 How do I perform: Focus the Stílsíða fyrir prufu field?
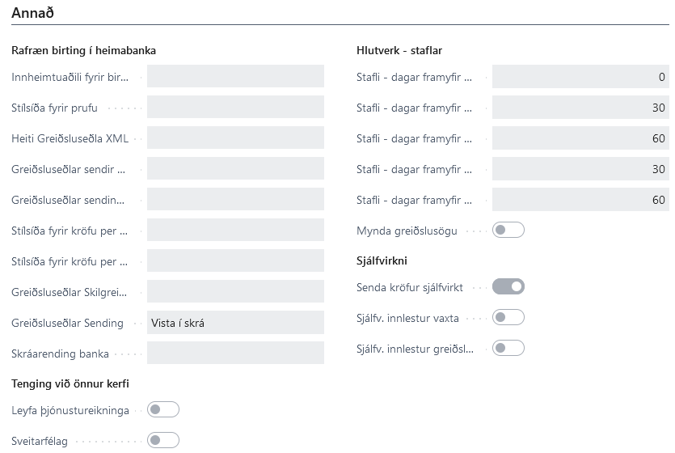tap(235, 108)
